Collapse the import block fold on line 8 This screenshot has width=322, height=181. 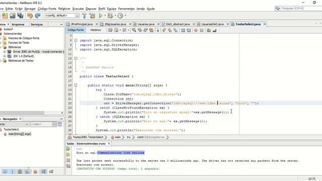point(76,40)
